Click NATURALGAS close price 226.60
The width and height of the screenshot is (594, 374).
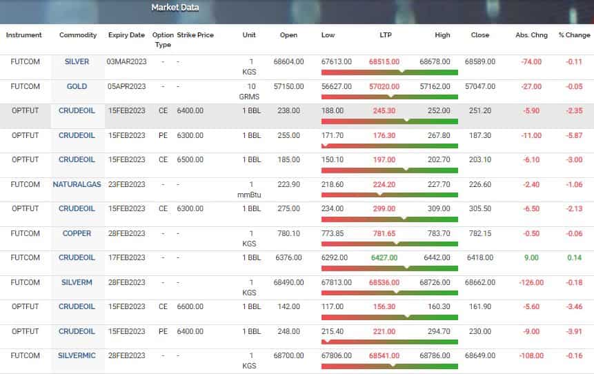(x=480, y=184)
